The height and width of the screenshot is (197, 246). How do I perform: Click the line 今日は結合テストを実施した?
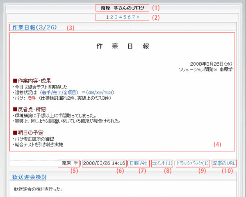tap(40, 87)
